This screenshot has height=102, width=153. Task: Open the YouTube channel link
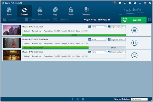(83, 99)
